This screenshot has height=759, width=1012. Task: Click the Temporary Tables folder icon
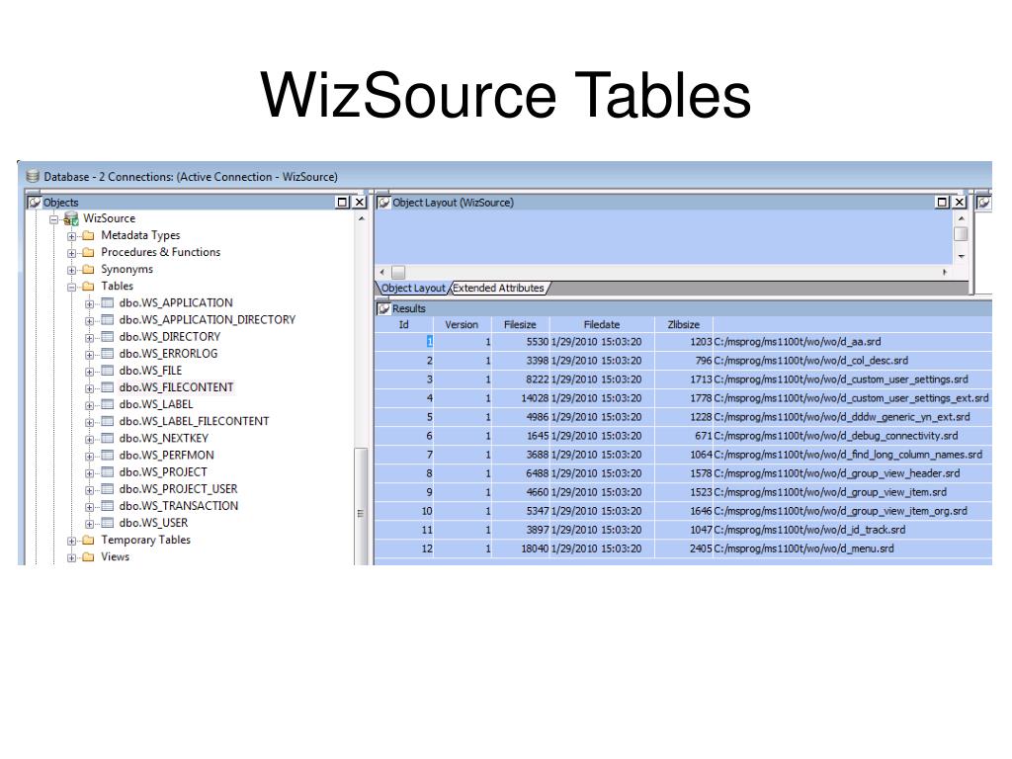[88, 541]
